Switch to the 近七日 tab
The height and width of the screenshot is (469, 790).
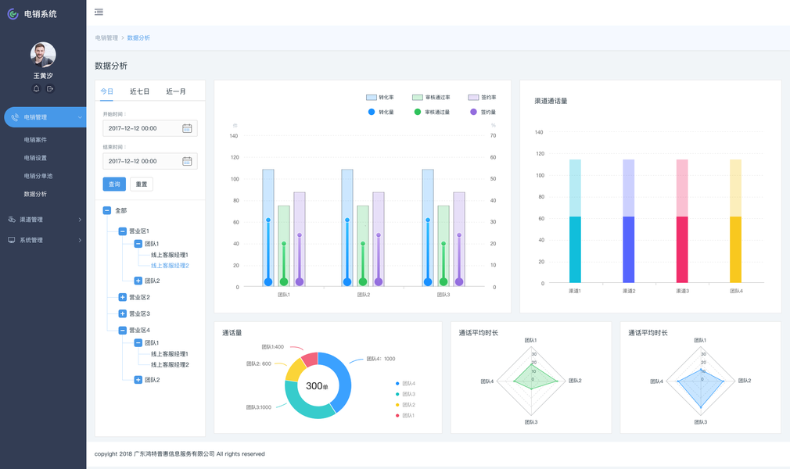[139, 91]
